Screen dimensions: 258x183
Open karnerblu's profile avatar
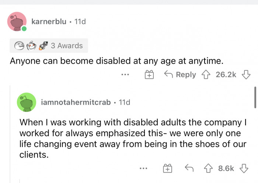[17, 21]
